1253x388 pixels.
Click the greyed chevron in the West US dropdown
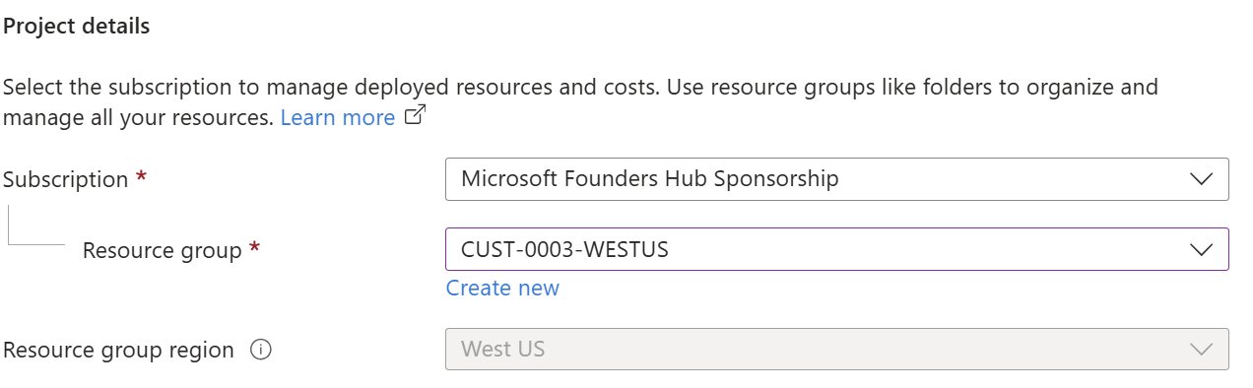(x=1201, y=350)
